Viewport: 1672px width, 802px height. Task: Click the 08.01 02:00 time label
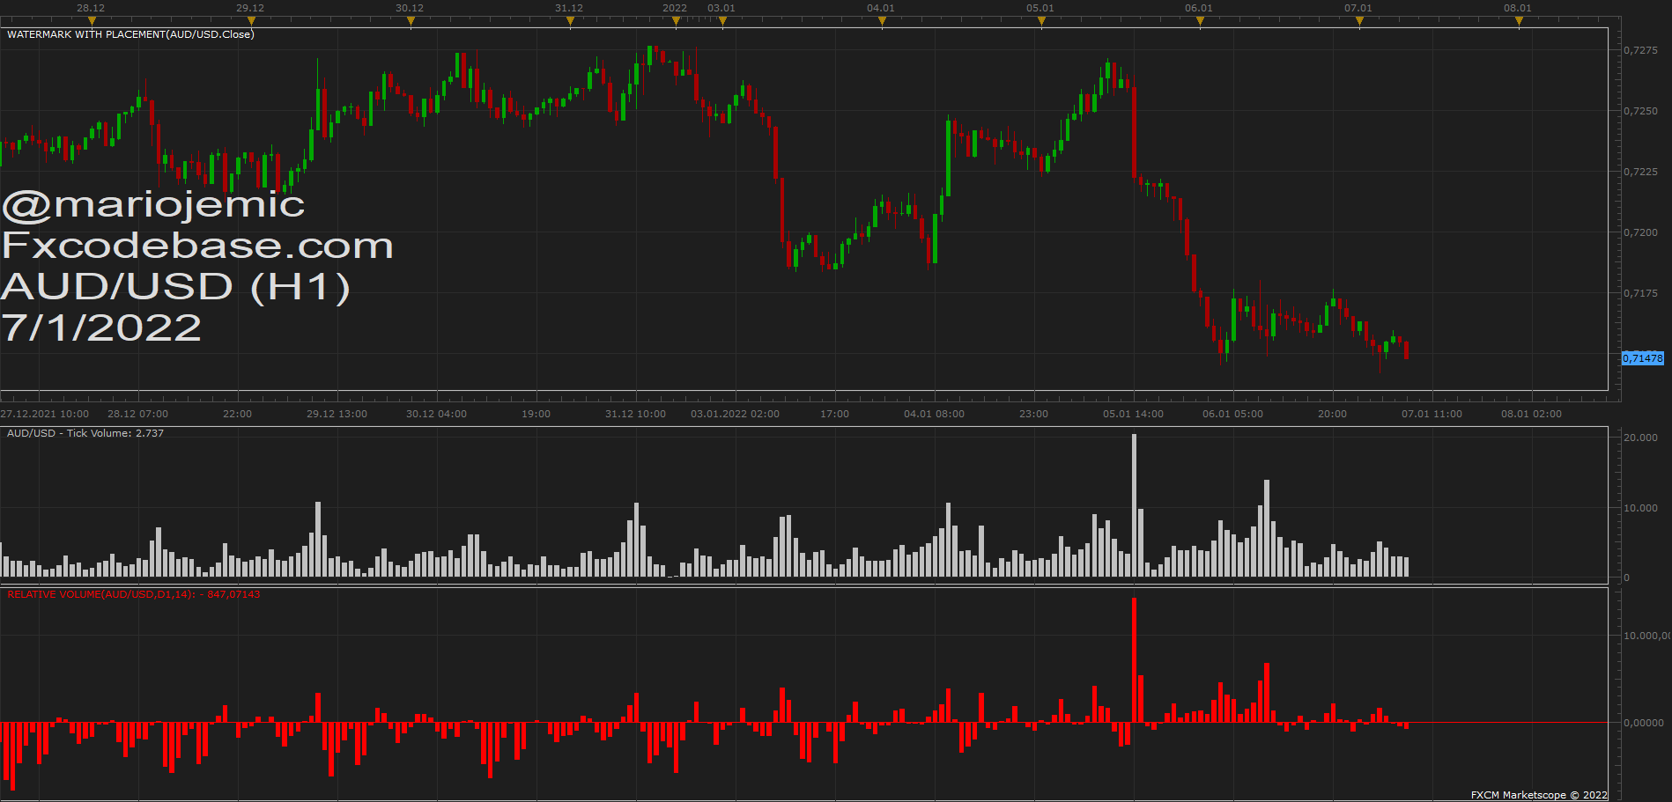[x=1531, y=414]
